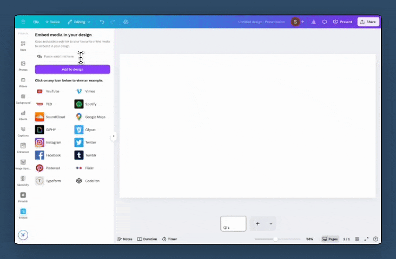Open the Duration settings
Image resolution: width=396 pixels, height=259 pixels.
coord(147,239)
